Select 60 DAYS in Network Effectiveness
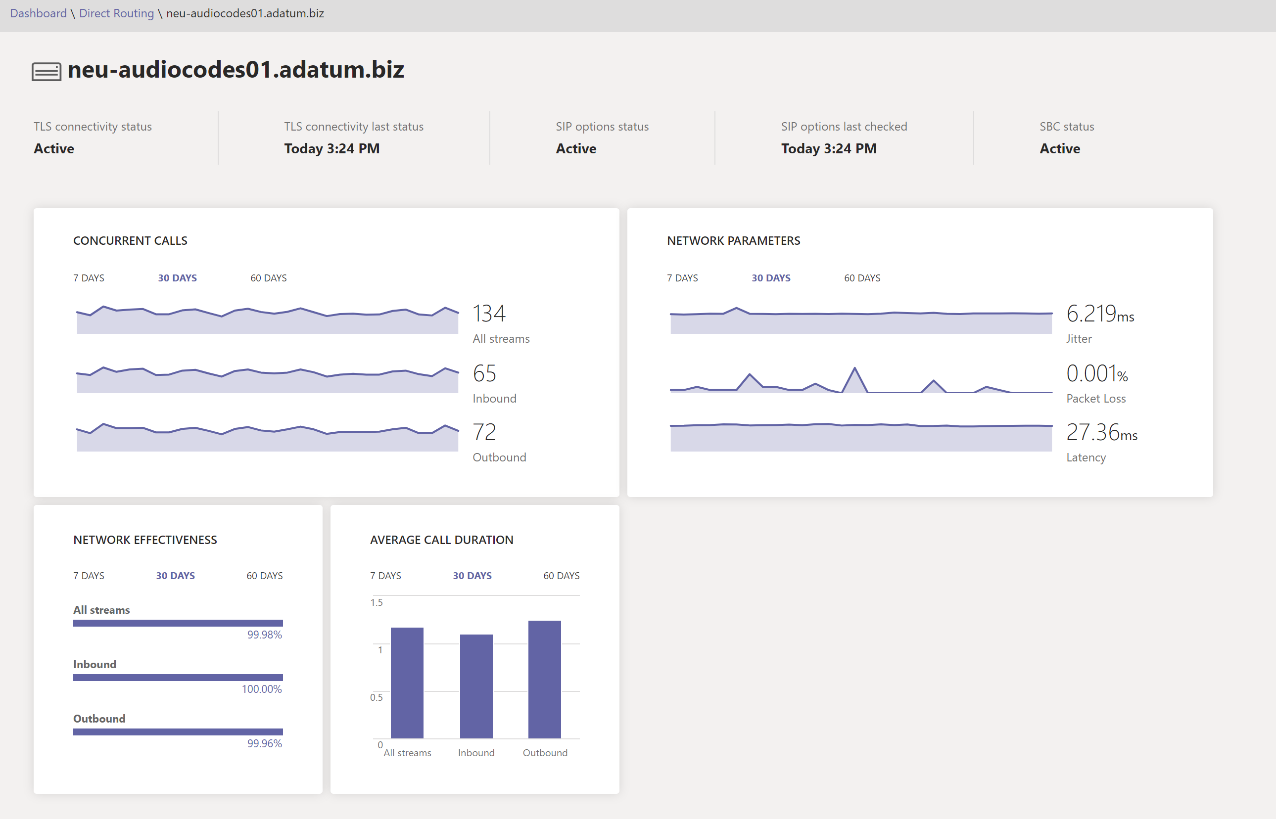 click(x=264, y=576)
